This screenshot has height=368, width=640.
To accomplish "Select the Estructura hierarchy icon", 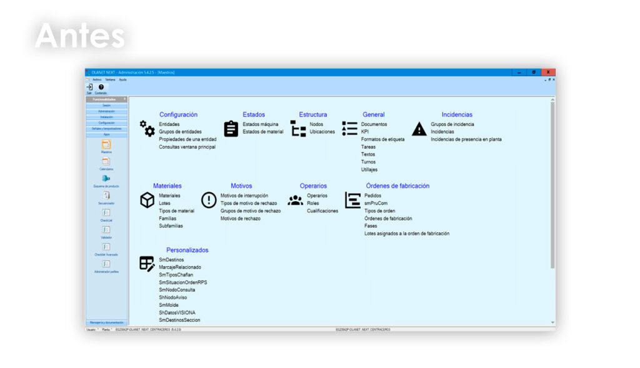I will tap(298, 128).
